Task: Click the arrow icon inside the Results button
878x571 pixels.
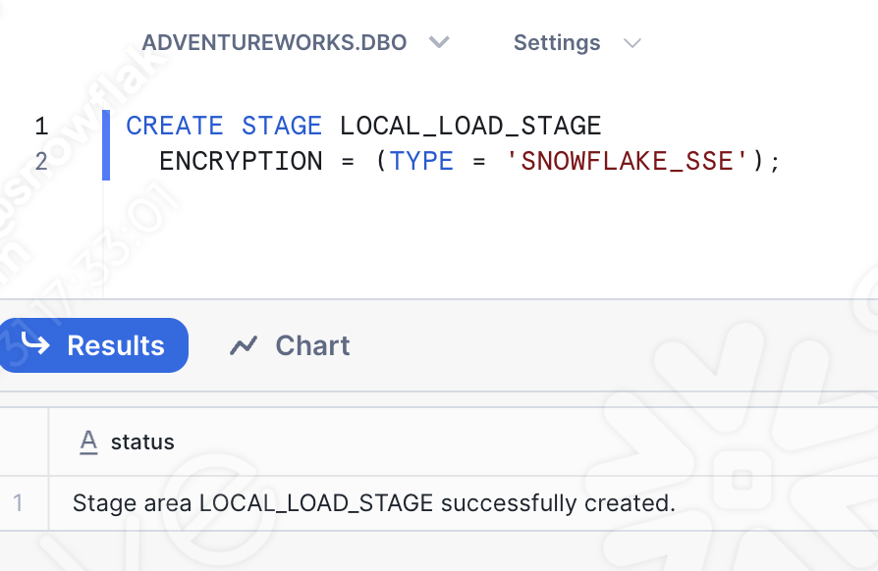Action: (x=36, y=344)
